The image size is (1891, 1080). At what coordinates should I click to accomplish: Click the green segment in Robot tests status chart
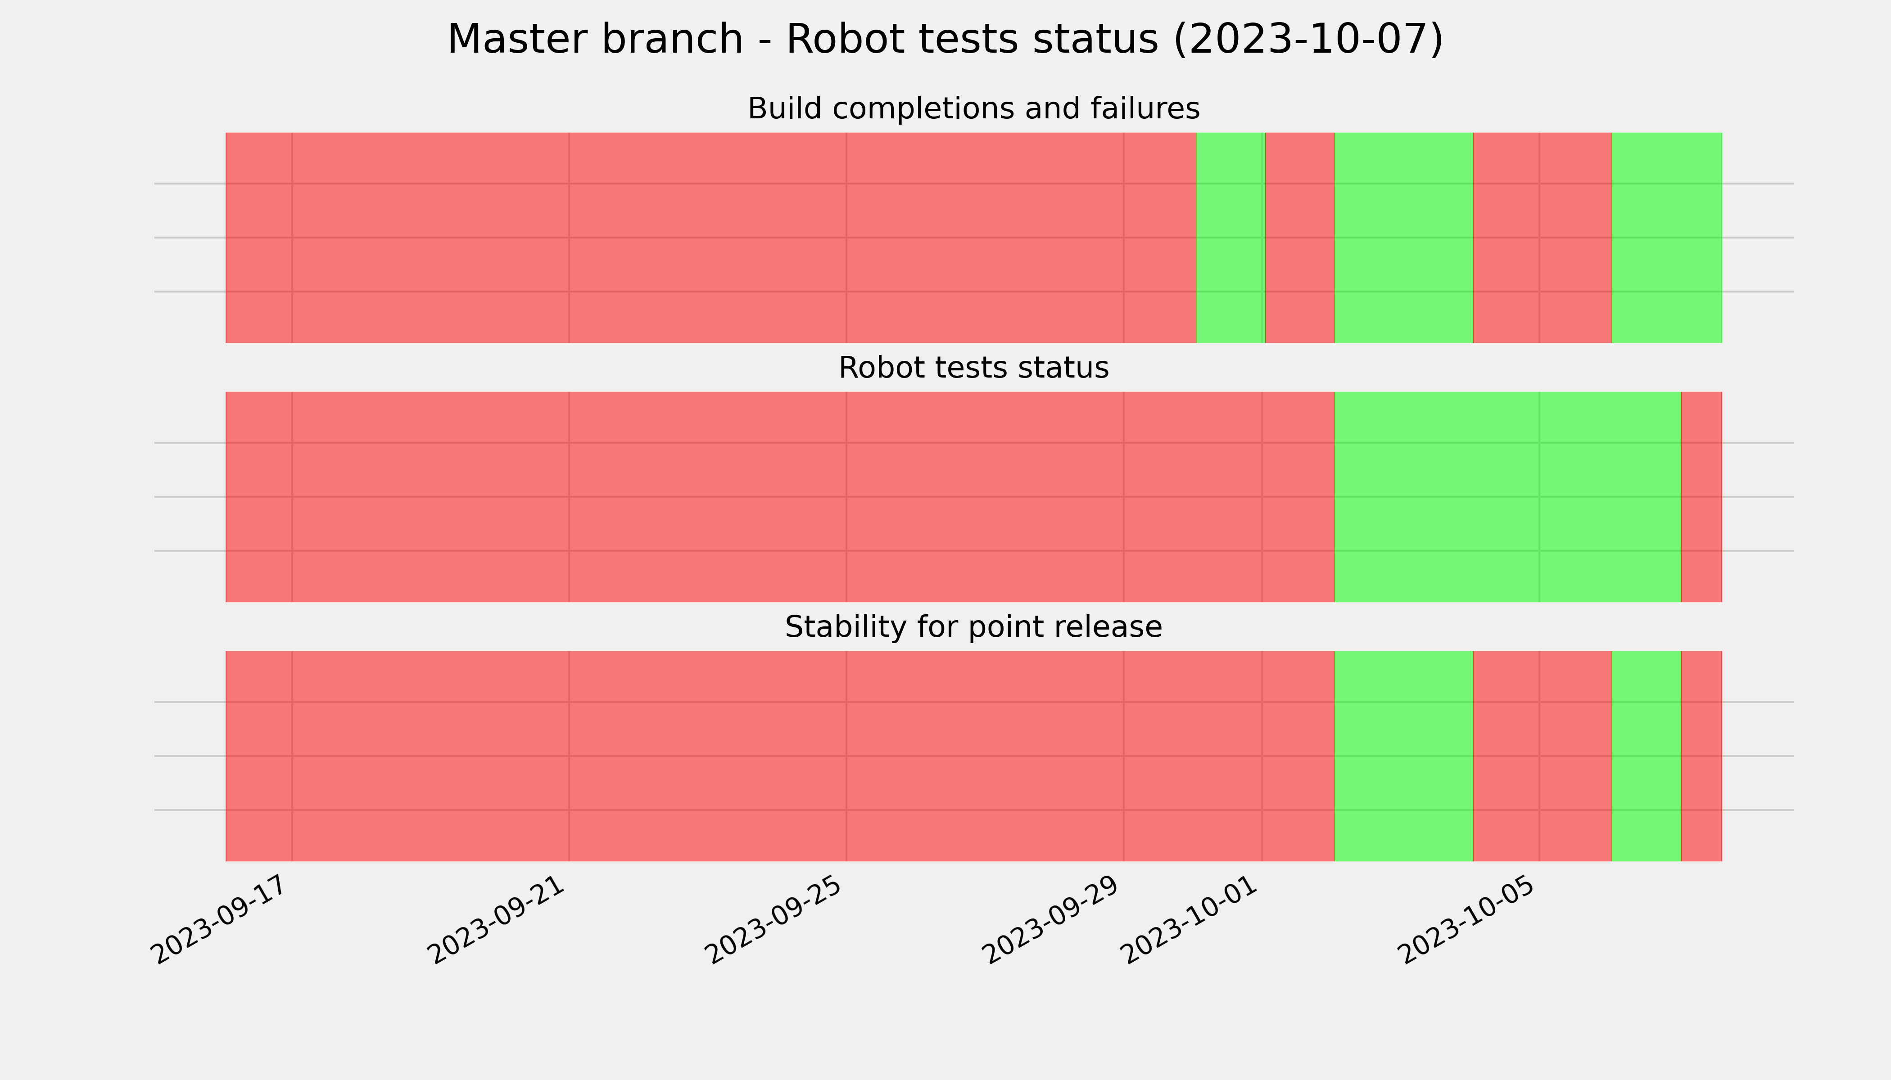point(1508,497)
